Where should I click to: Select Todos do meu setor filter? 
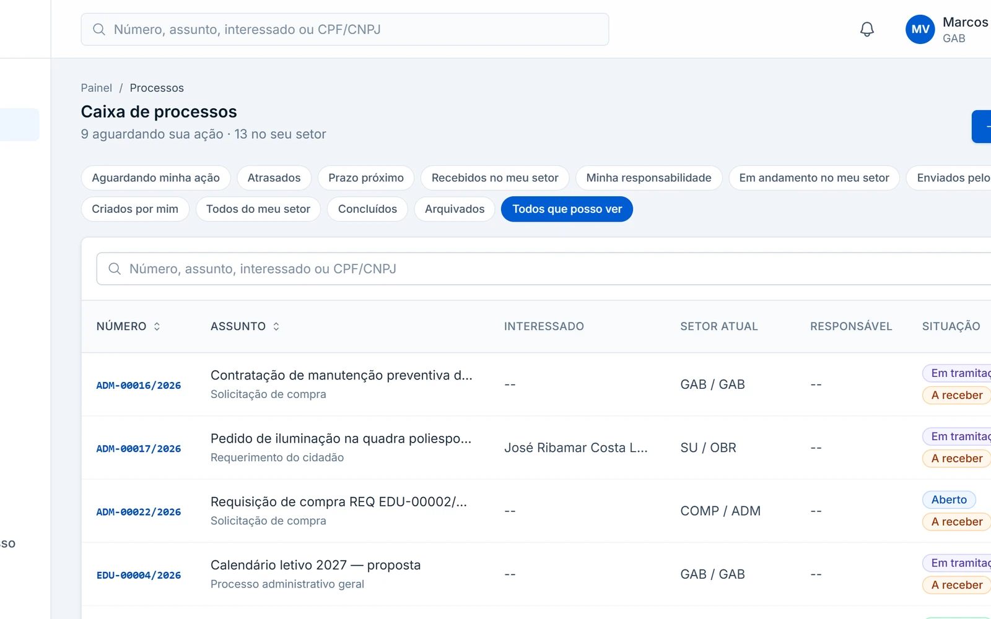pyautogui.click(x=258, y=209)
